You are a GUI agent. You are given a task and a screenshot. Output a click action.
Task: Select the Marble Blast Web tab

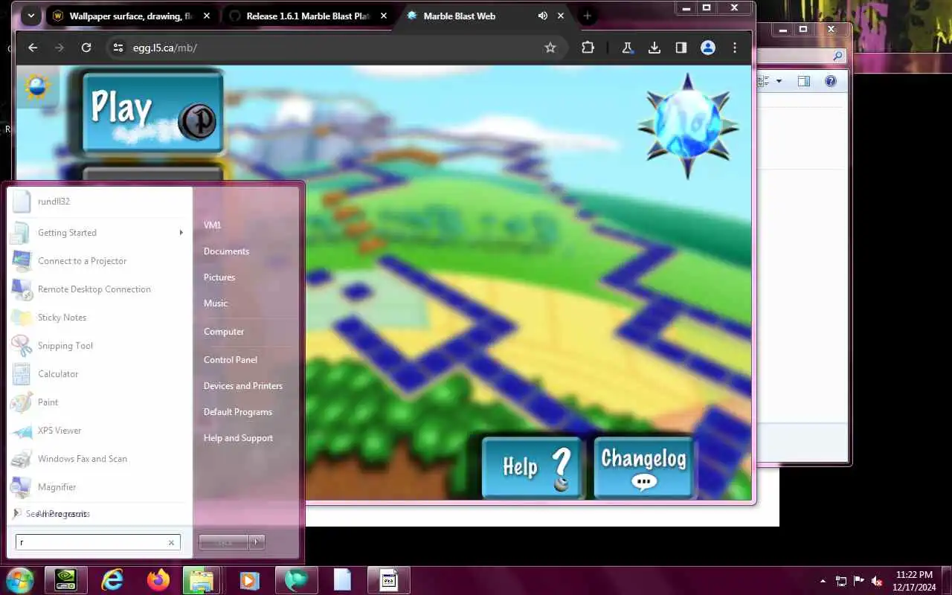coord(459,16)
